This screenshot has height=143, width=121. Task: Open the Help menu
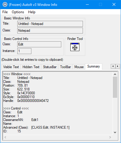32,12
